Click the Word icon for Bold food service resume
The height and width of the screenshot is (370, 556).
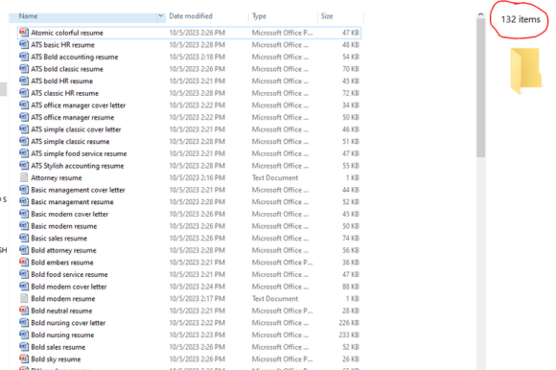tap(24, 274)
